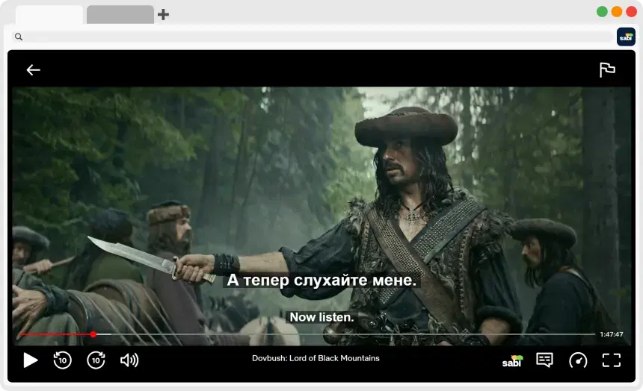
Task: Open the sabi extension in browser toolbar
Action: pyautogui.click(x=626, y=37)
